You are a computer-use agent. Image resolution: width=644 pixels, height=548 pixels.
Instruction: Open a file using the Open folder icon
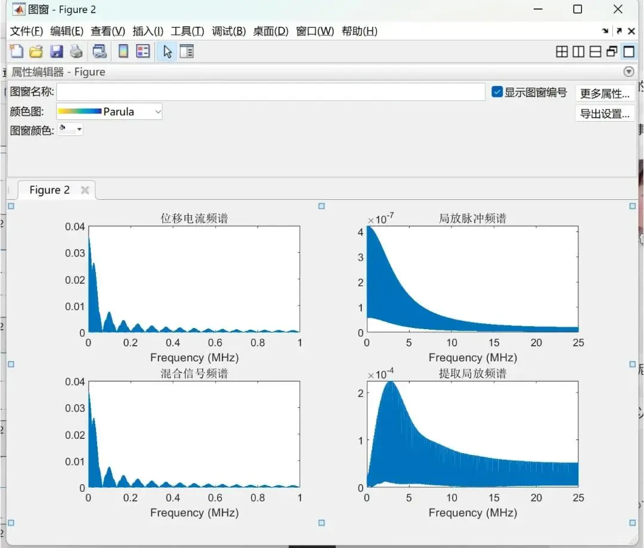point(36,51)
